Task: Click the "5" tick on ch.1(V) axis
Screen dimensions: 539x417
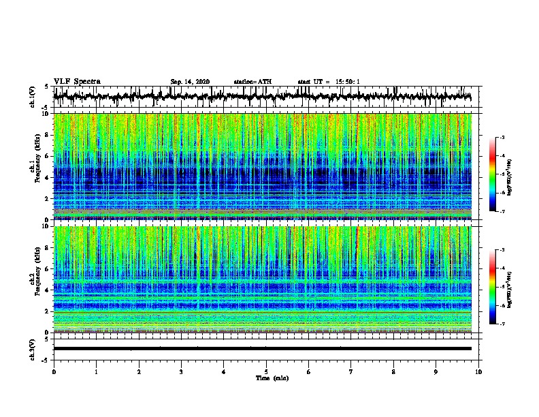Action: pyautogui.click(x=48, y=87)
